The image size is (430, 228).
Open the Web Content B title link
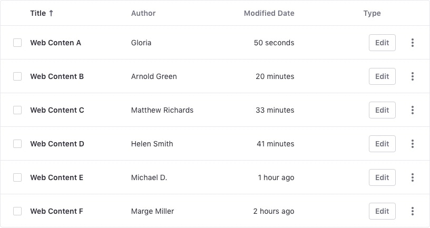click(57, 76)
